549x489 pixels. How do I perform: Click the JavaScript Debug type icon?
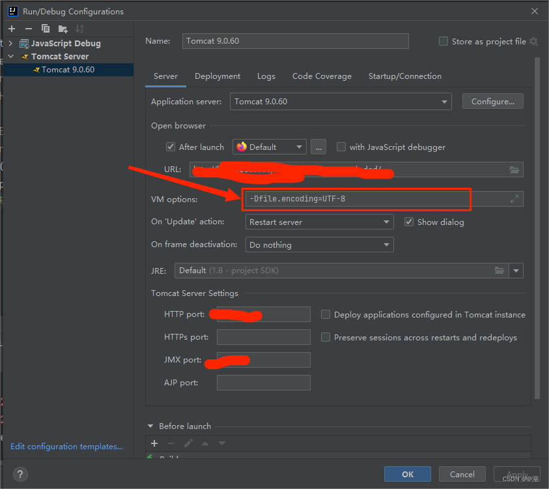coord(24,44)
